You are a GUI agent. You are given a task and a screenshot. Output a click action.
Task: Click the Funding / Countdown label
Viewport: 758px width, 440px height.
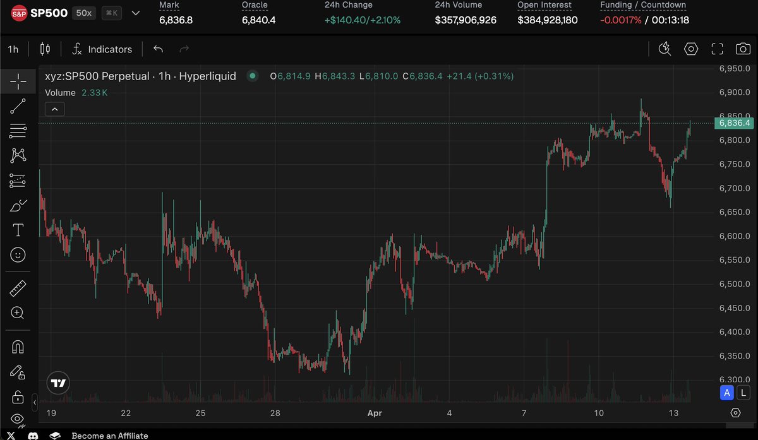(x=643, y=5)
